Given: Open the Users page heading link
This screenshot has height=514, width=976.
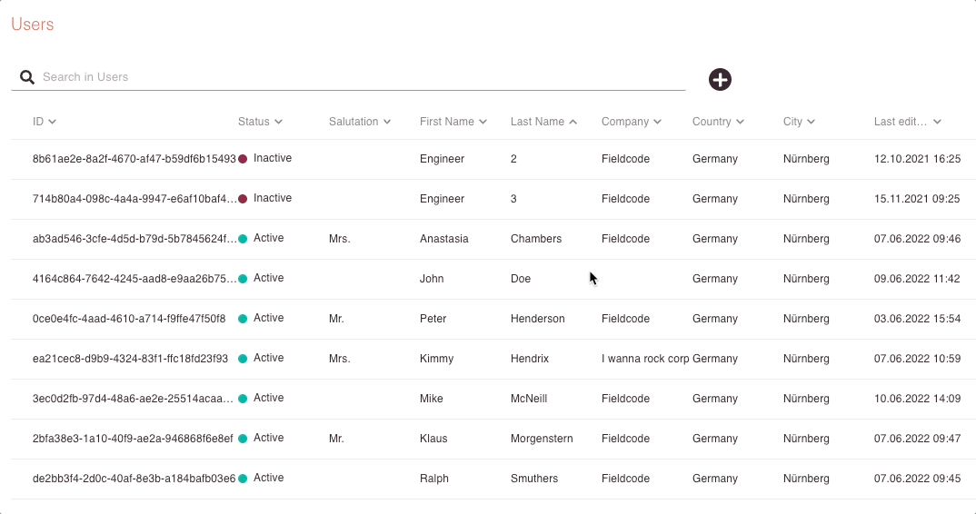Looking at the screenshot, I should pos(33,25).
